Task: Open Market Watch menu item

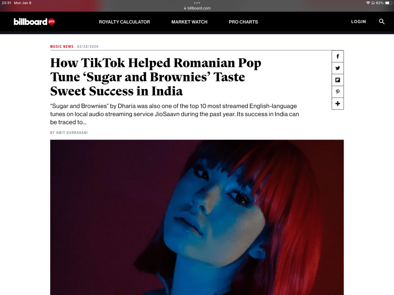Action: (x=189, y=22)
